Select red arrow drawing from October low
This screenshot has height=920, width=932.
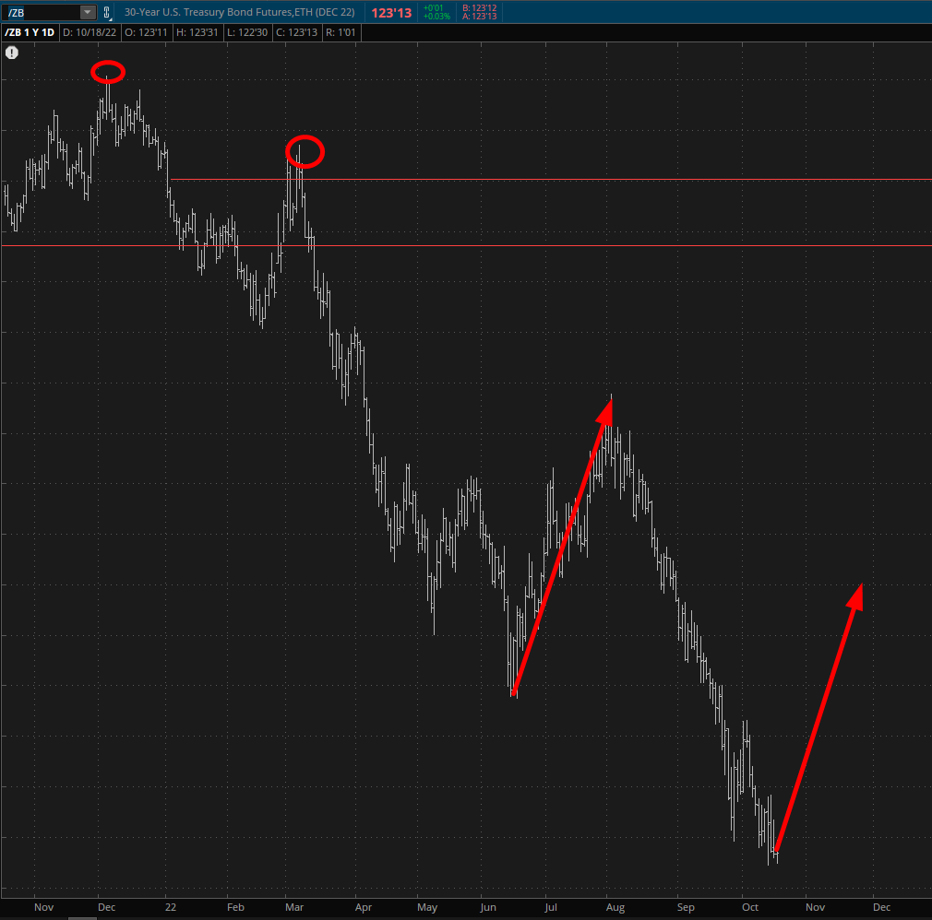(x=818, y=718)
